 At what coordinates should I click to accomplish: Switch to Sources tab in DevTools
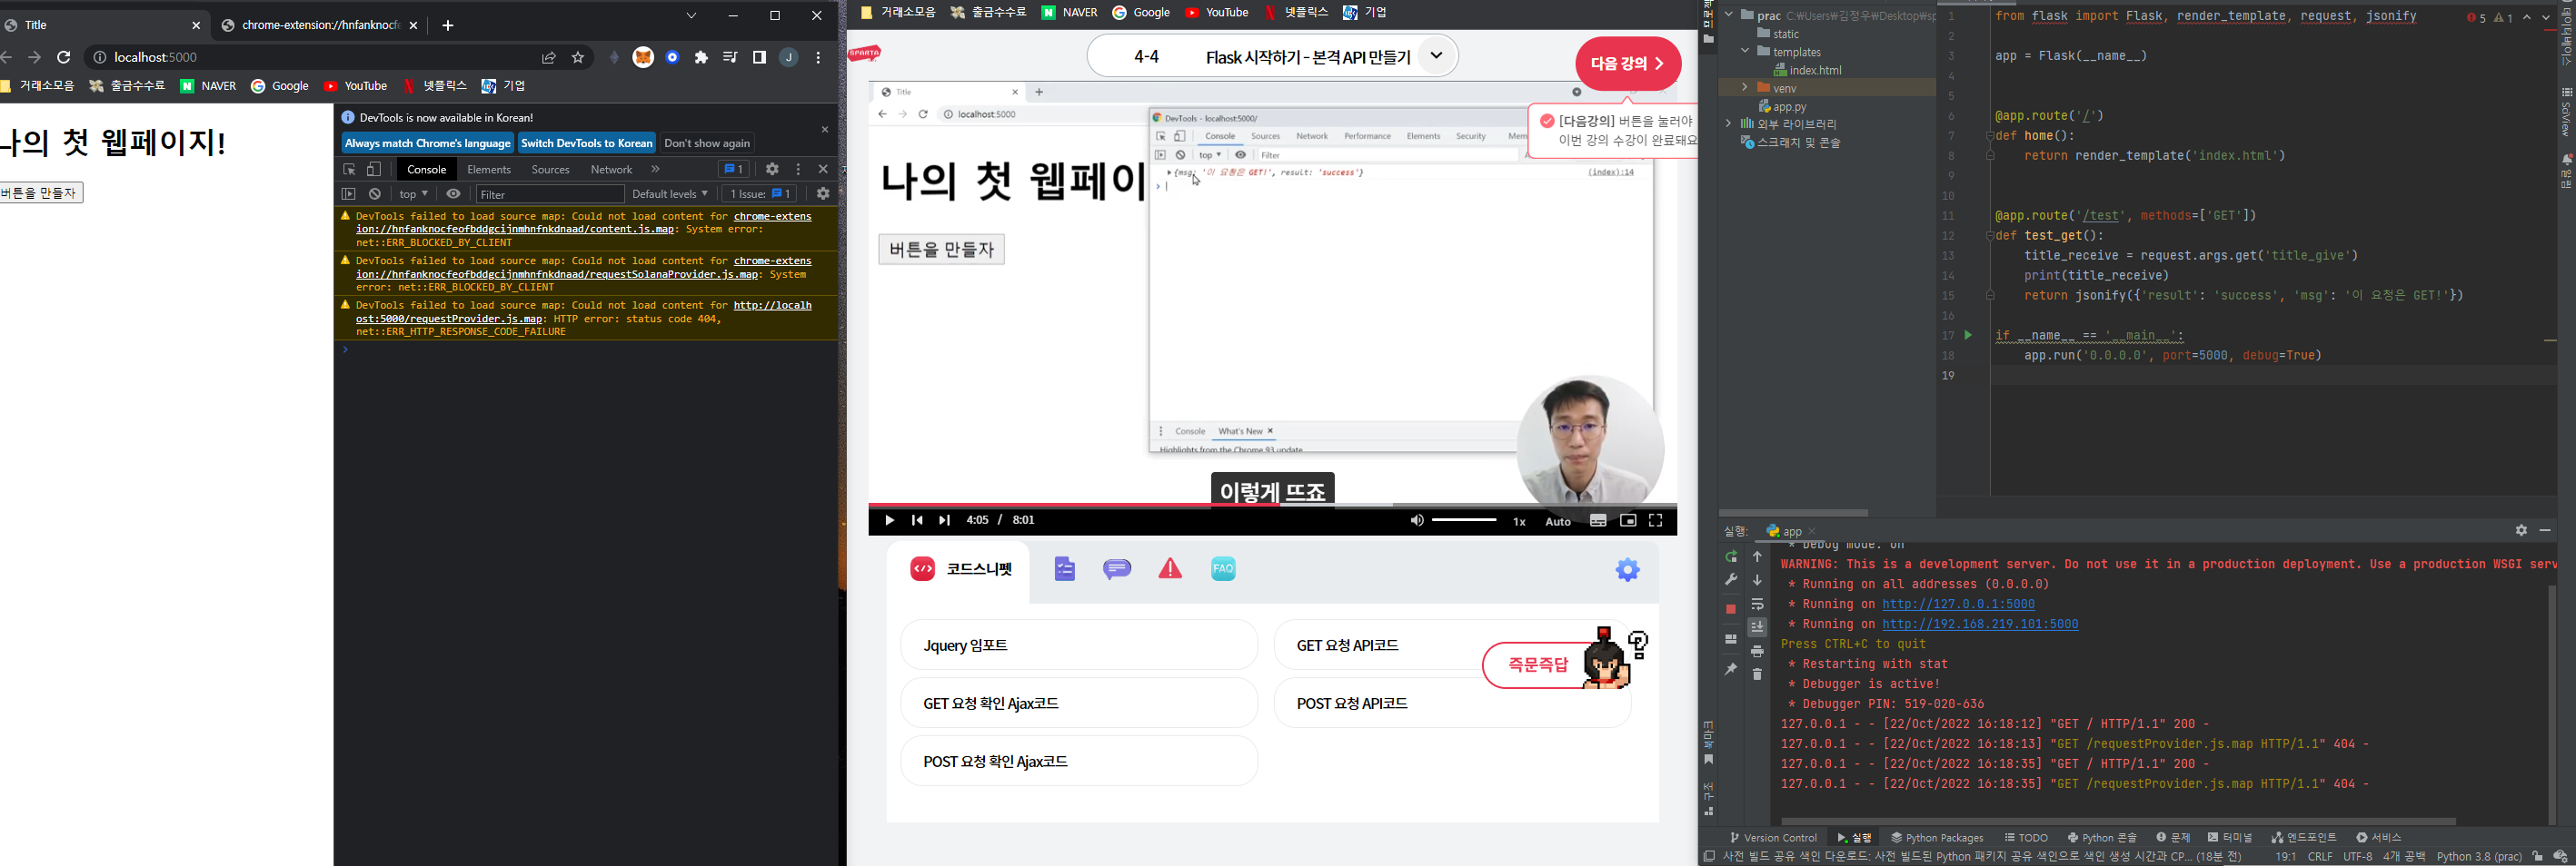coord(550,170)
